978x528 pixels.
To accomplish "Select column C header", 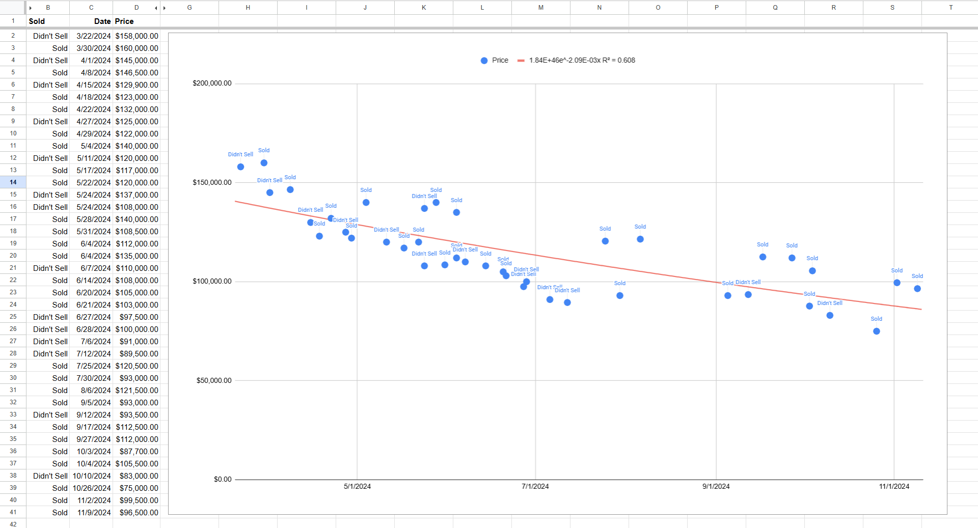I will coord(91,8).
